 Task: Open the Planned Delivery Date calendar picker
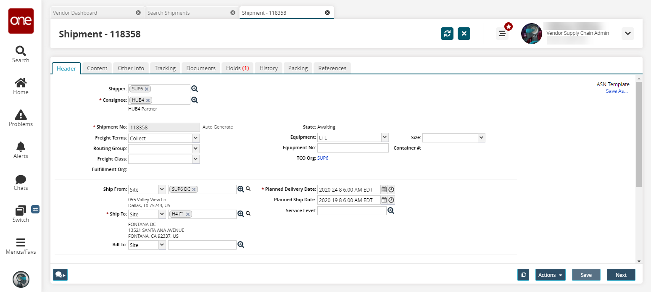pyautogui.click(x=384, y=189)
